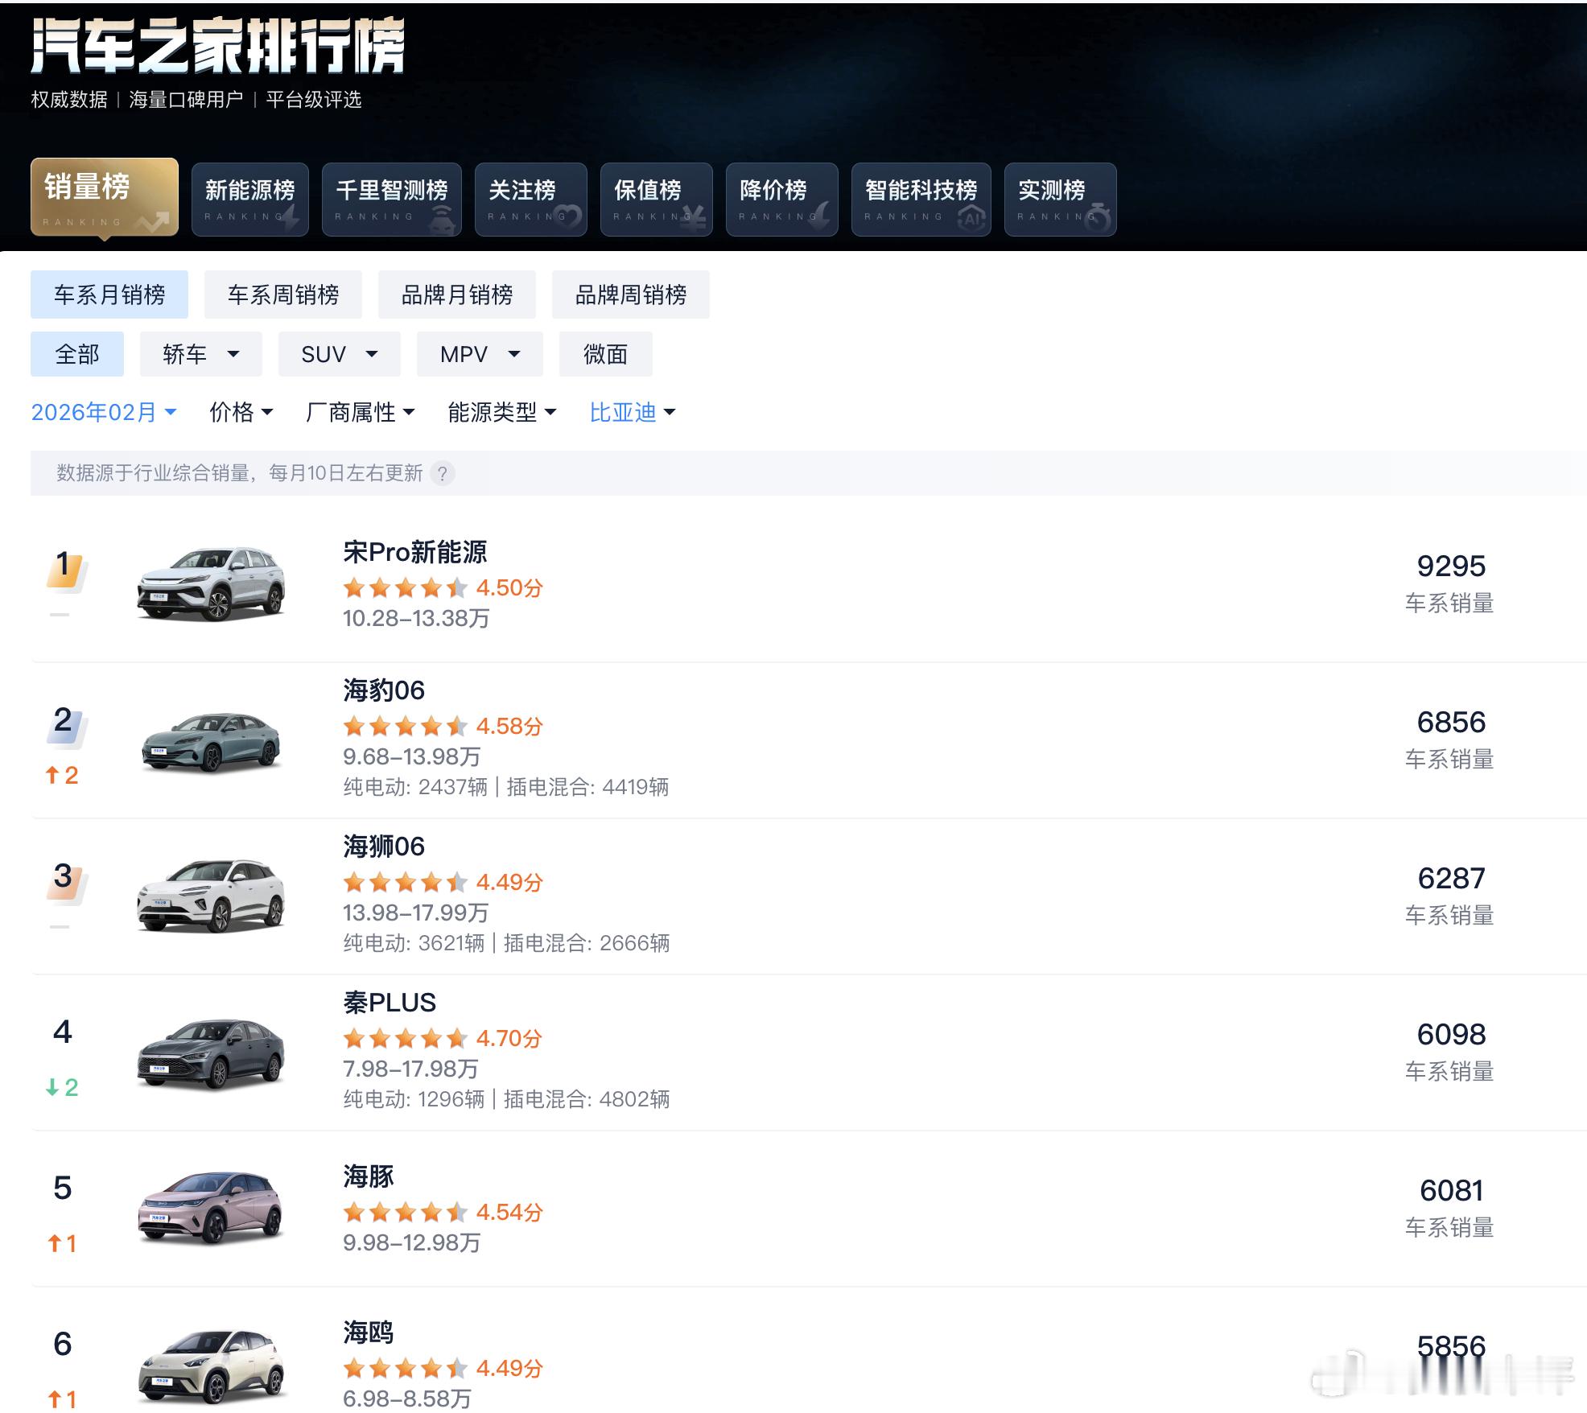Enable the 微面 vehicle type filter
Viewport: 1587px width, 1413px height.
point(605,353)
